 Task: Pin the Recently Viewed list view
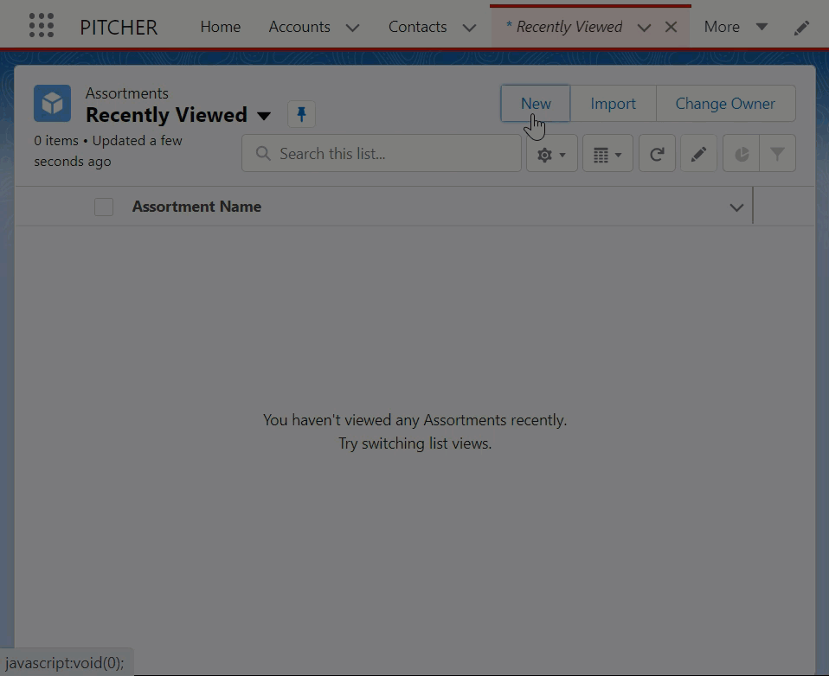point(301,114)
